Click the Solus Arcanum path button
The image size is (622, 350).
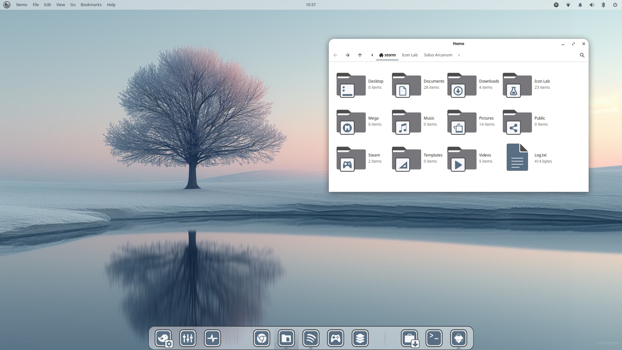(x=438, y=55)
